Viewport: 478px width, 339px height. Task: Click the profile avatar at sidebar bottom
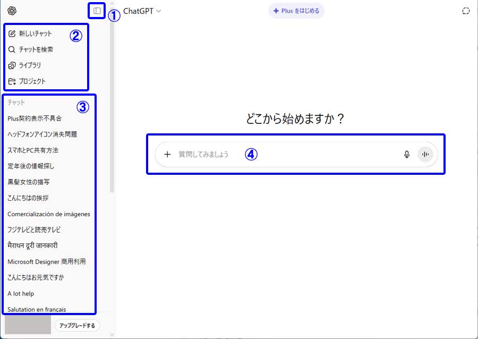28,325
